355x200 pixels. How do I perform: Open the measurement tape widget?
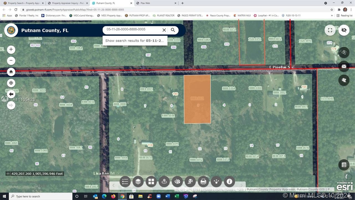[x=190, y=182]
